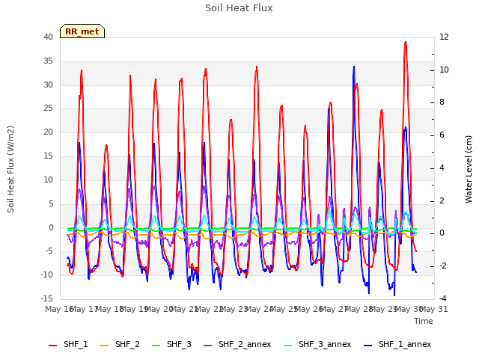This screenshot has height=359, width=479.
Task: Toggle SHF_3 series in the legend
Action: tap(171, 344)
